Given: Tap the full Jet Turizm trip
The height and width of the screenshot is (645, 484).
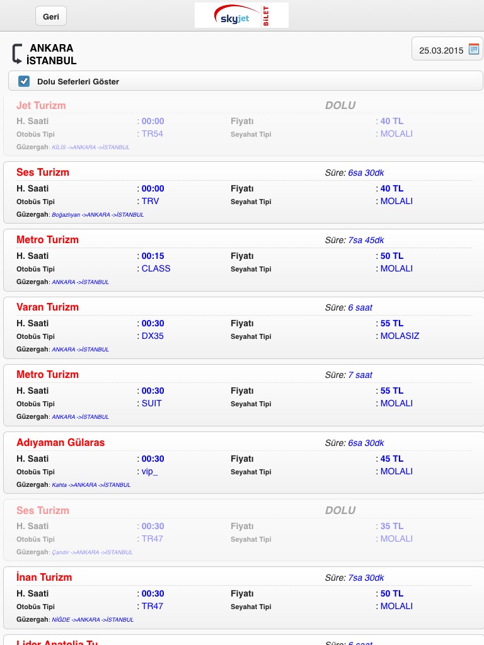Looking at the screenshot, I should 242,125.
